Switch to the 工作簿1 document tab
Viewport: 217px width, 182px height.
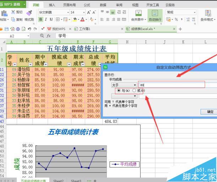coord(85,29)
